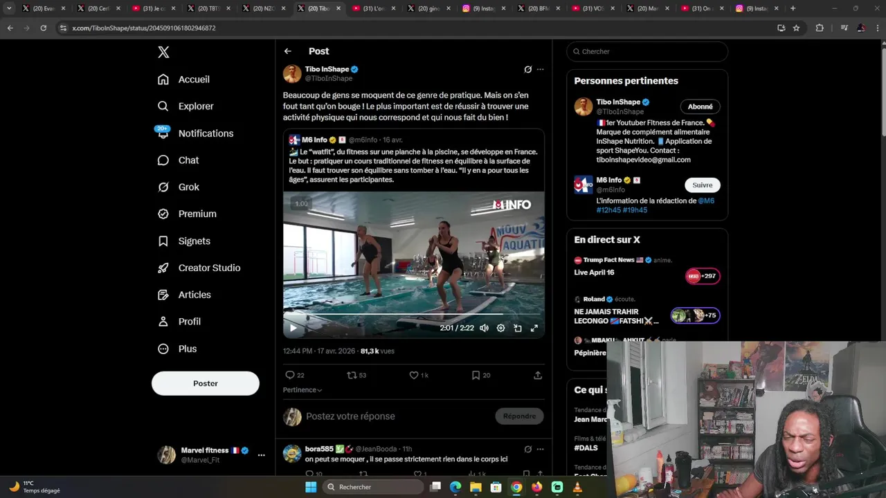Open the weather widget 11°C
886x498 pixels.
[35, 487]
